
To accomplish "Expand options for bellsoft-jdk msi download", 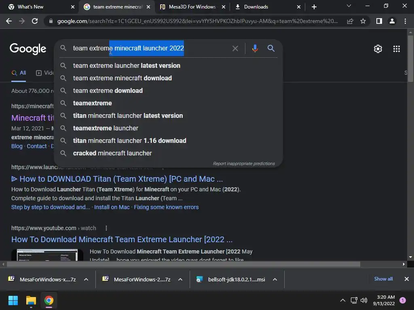I will pos(275,279).
